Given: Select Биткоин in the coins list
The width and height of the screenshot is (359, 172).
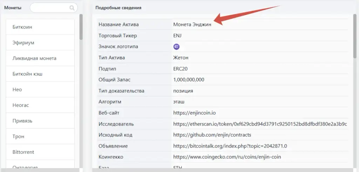Looking at the screenshot, I should 40,27.
